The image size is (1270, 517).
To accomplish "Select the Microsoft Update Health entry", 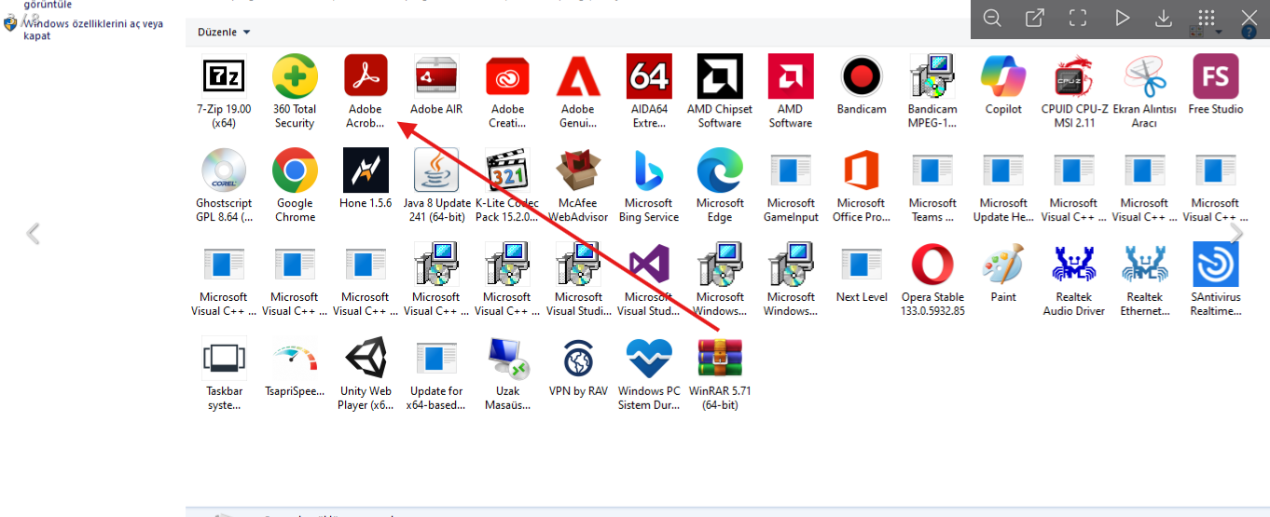I will click(x=1003, y=170).
